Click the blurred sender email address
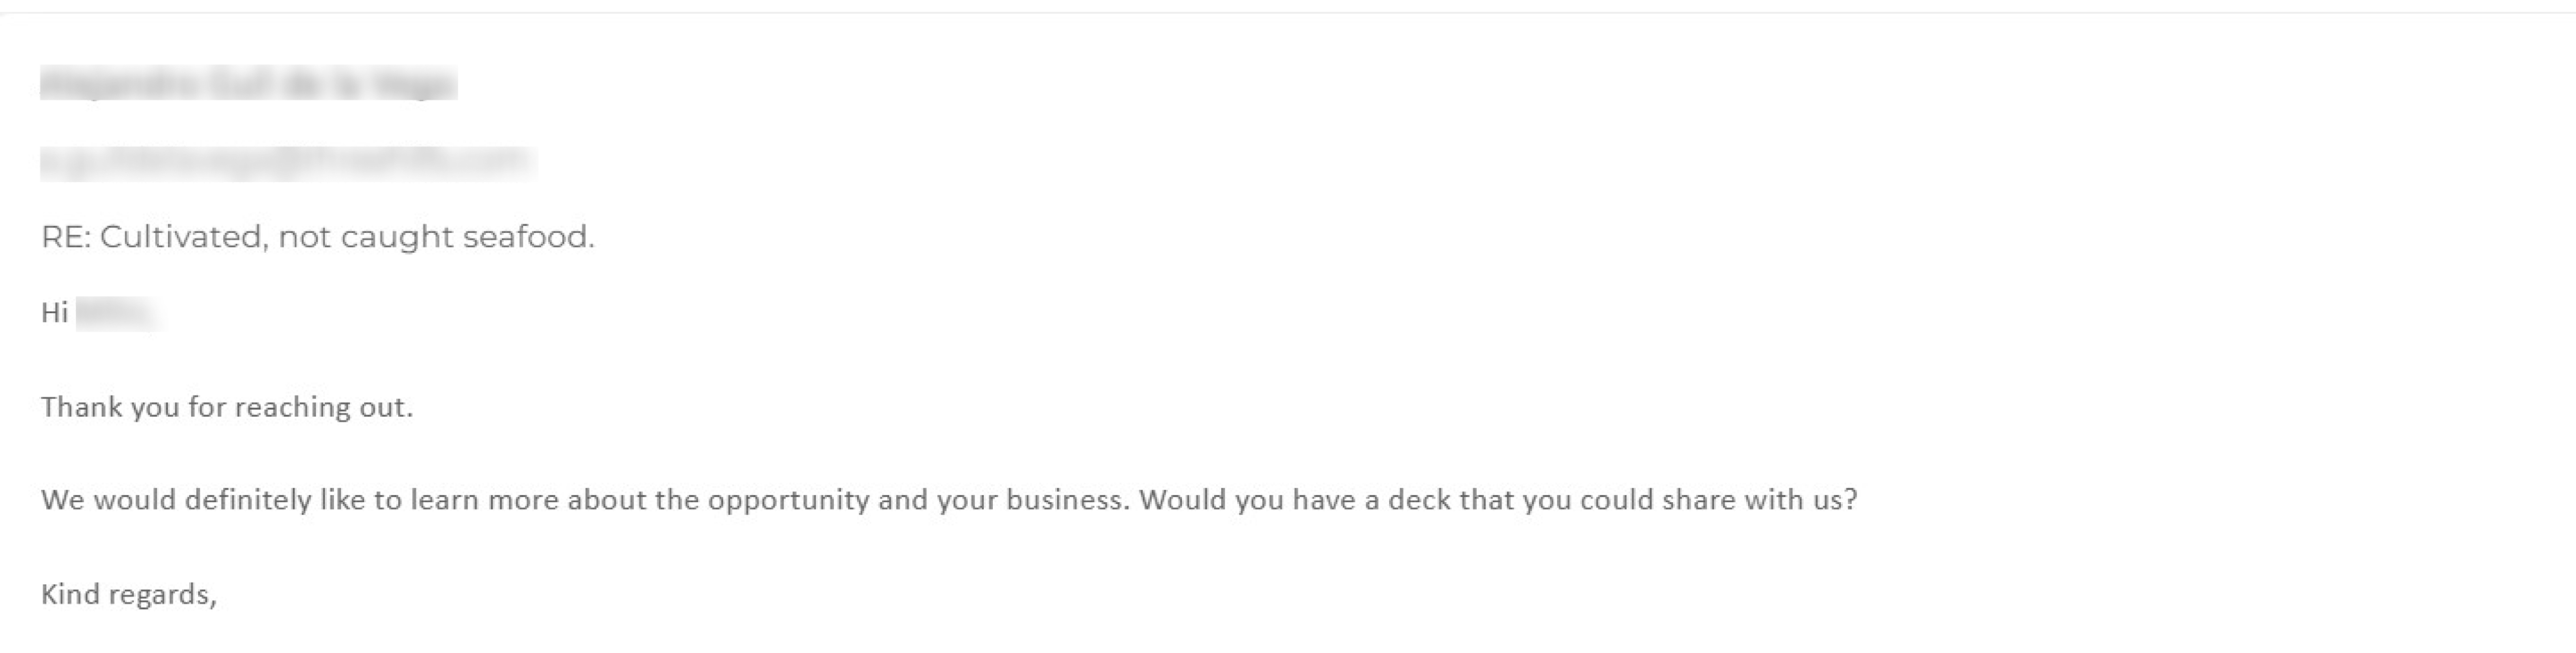This screenshot has height=653, width=2576. click(x=287, y=161)
